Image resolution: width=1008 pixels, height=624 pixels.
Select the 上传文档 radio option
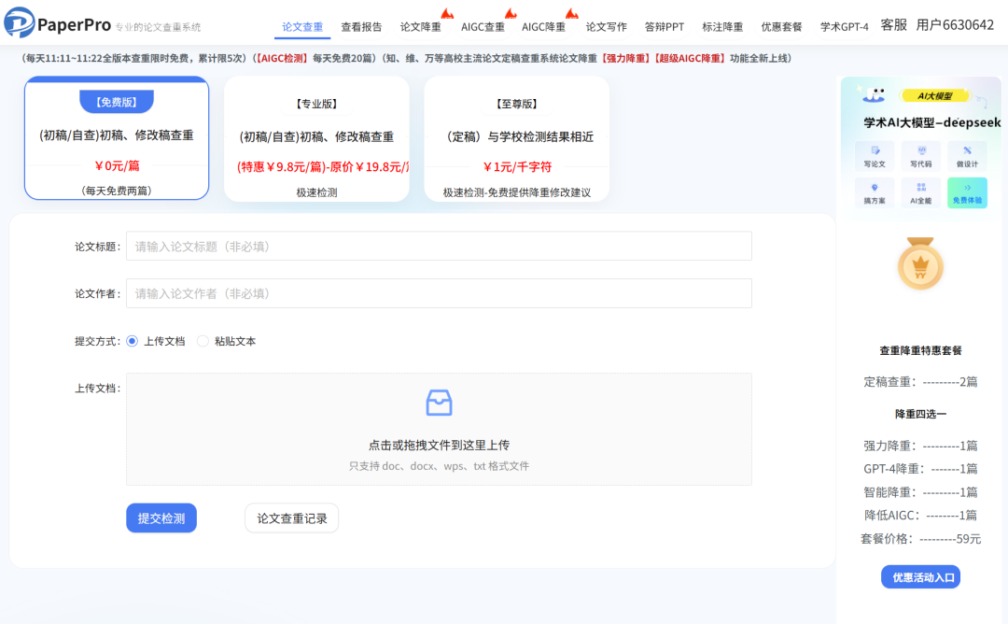point(133,341)
